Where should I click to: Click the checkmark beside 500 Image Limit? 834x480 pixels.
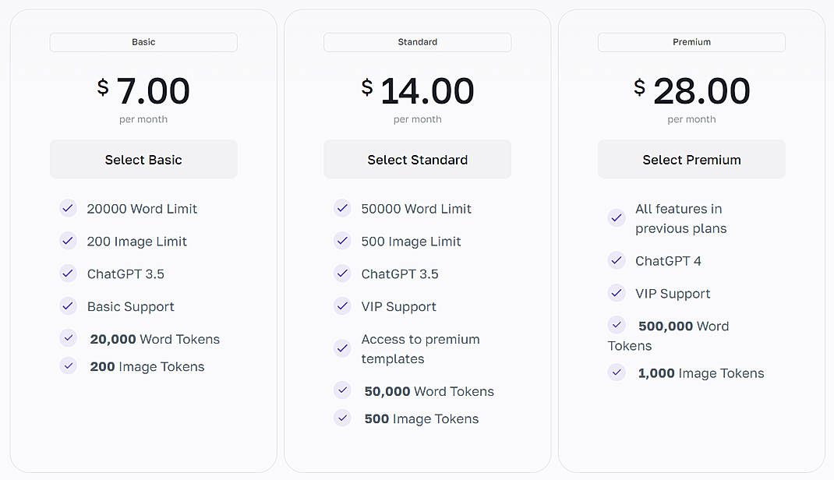coord(342,241)
